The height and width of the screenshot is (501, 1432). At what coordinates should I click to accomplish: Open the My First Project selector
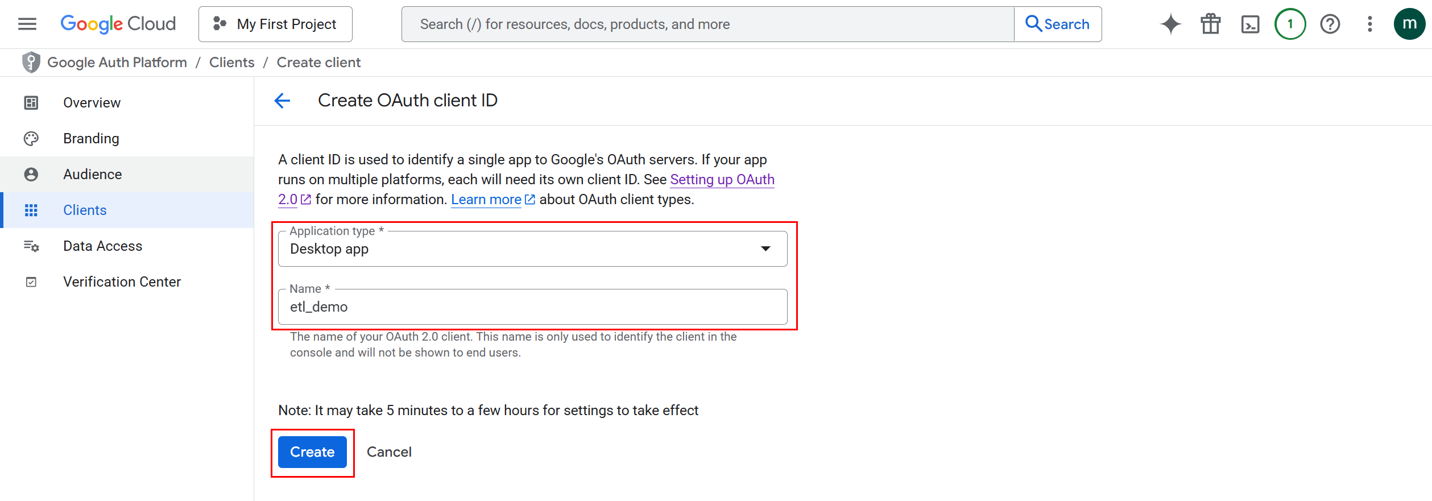275,24
